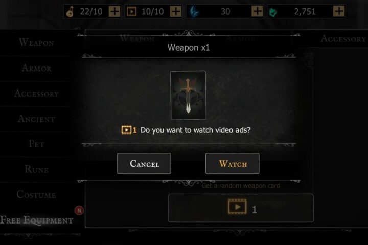
Task: Open the Weapon category in the sidebar
Action: 37,42
